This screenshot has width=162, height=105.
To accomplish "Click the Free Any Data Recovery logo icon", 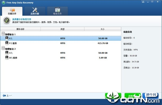I will [4, 3].
